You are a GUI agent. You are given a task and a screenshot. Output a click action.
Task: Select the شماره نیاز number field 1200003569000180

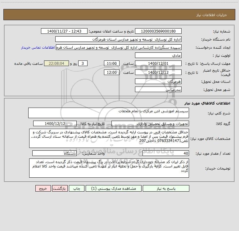[x=158, y=31]
